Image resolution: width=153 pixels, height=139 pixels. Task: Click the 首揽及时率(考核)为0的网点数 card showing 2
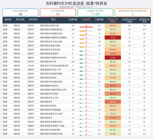[133, 12]
